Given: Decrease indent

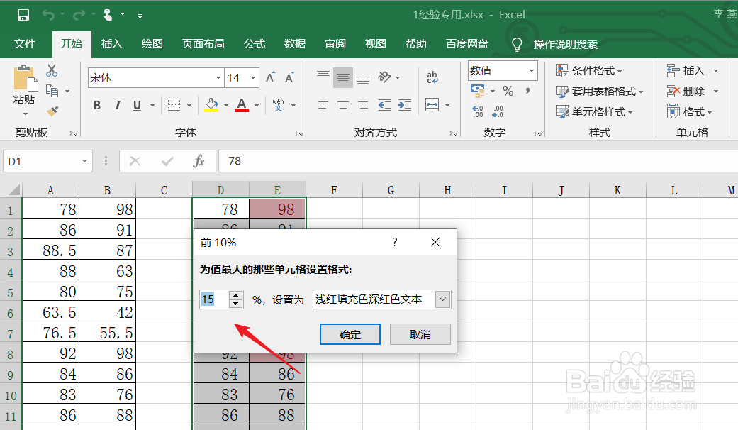Looking at the screenshot, I should pos(385,105).
